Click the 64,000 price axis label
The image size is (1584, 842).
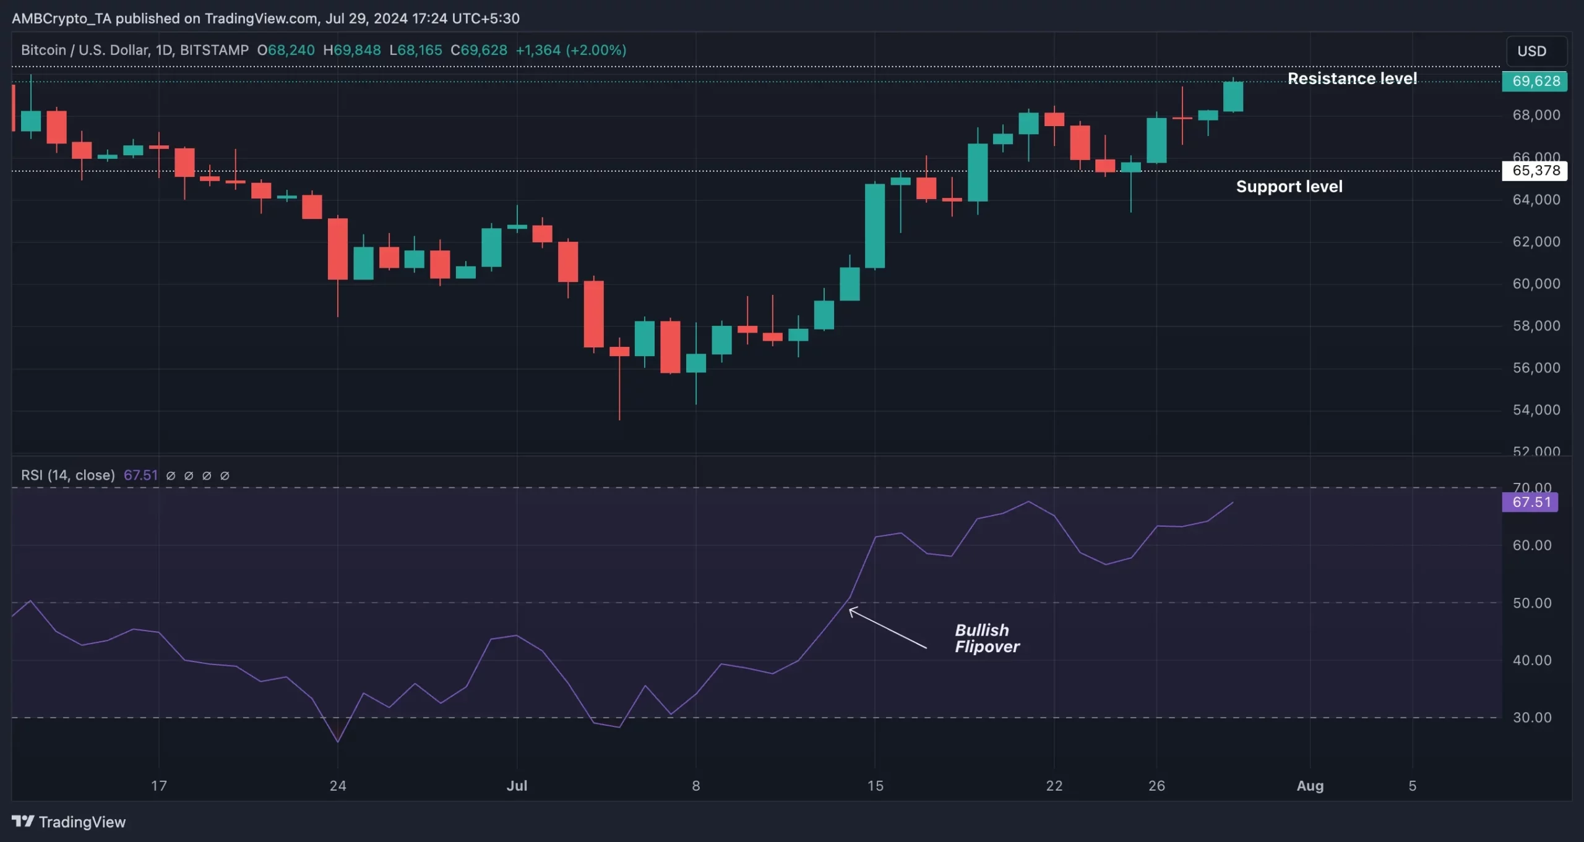coord(1536,200)
